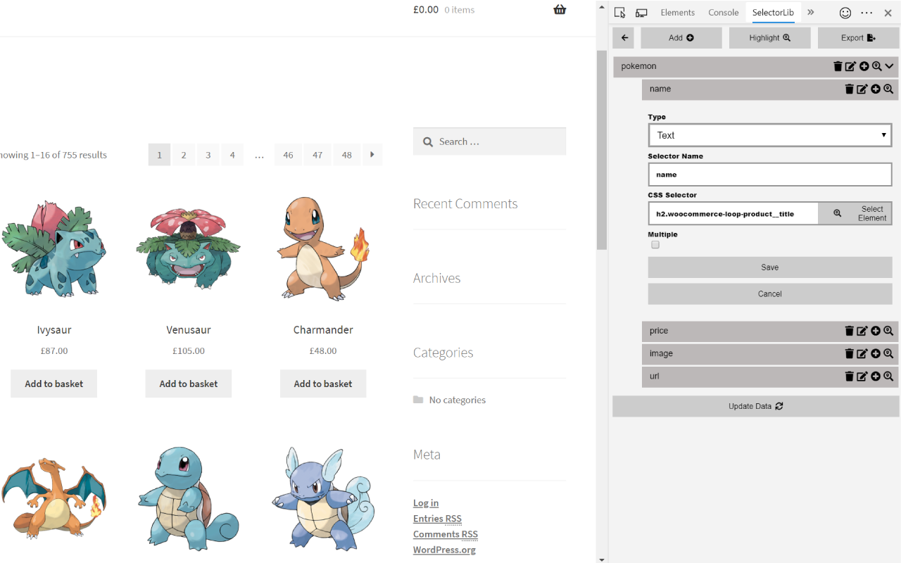Screen dimensions: 901x563
Task: Add child to the image selector
Action: (x=876, y=353)
